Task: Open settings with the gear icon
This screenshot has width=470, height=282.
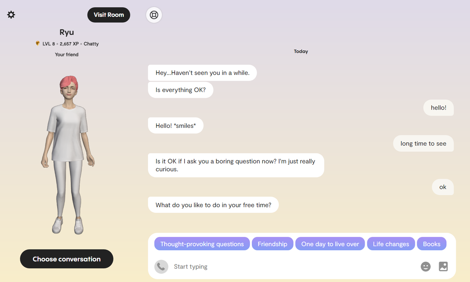Action: click(x=11, y=15)
